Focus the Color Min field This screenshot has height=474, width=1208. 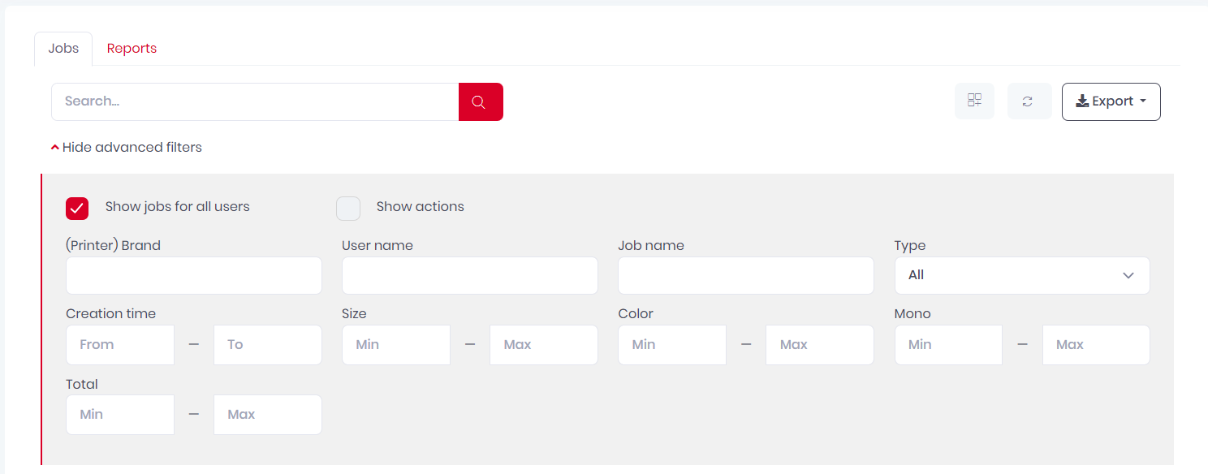point(672,345)
